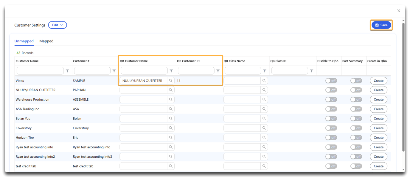
Task: Open class lookup in the Vibes row
Action: 264,80
